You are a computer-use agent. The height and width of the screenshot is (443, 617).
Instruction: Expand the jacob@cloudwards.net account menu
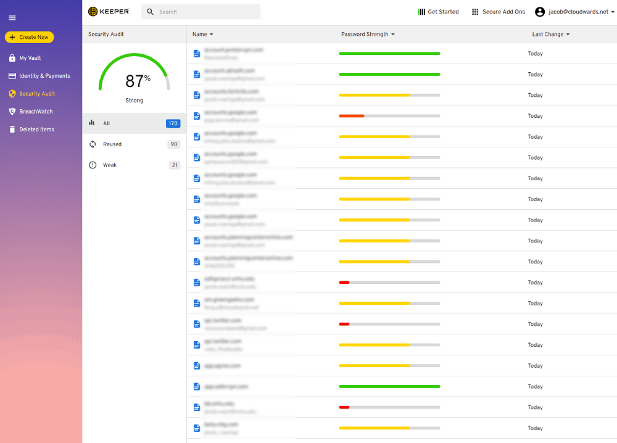(574, 12)
